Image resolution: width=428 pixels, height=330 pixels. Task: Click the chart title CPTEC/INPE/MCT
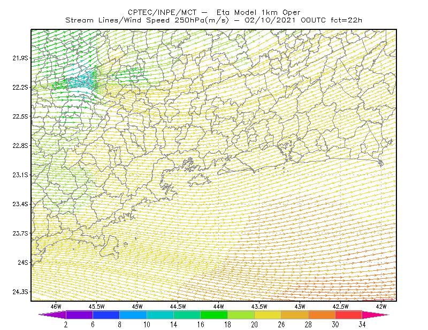tap(162, 12)
